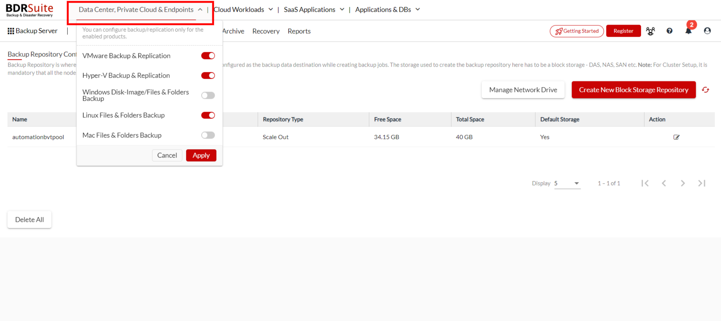Open the Backup Server grid menu icon
This screenshot has height=321, width=721.
11,31
